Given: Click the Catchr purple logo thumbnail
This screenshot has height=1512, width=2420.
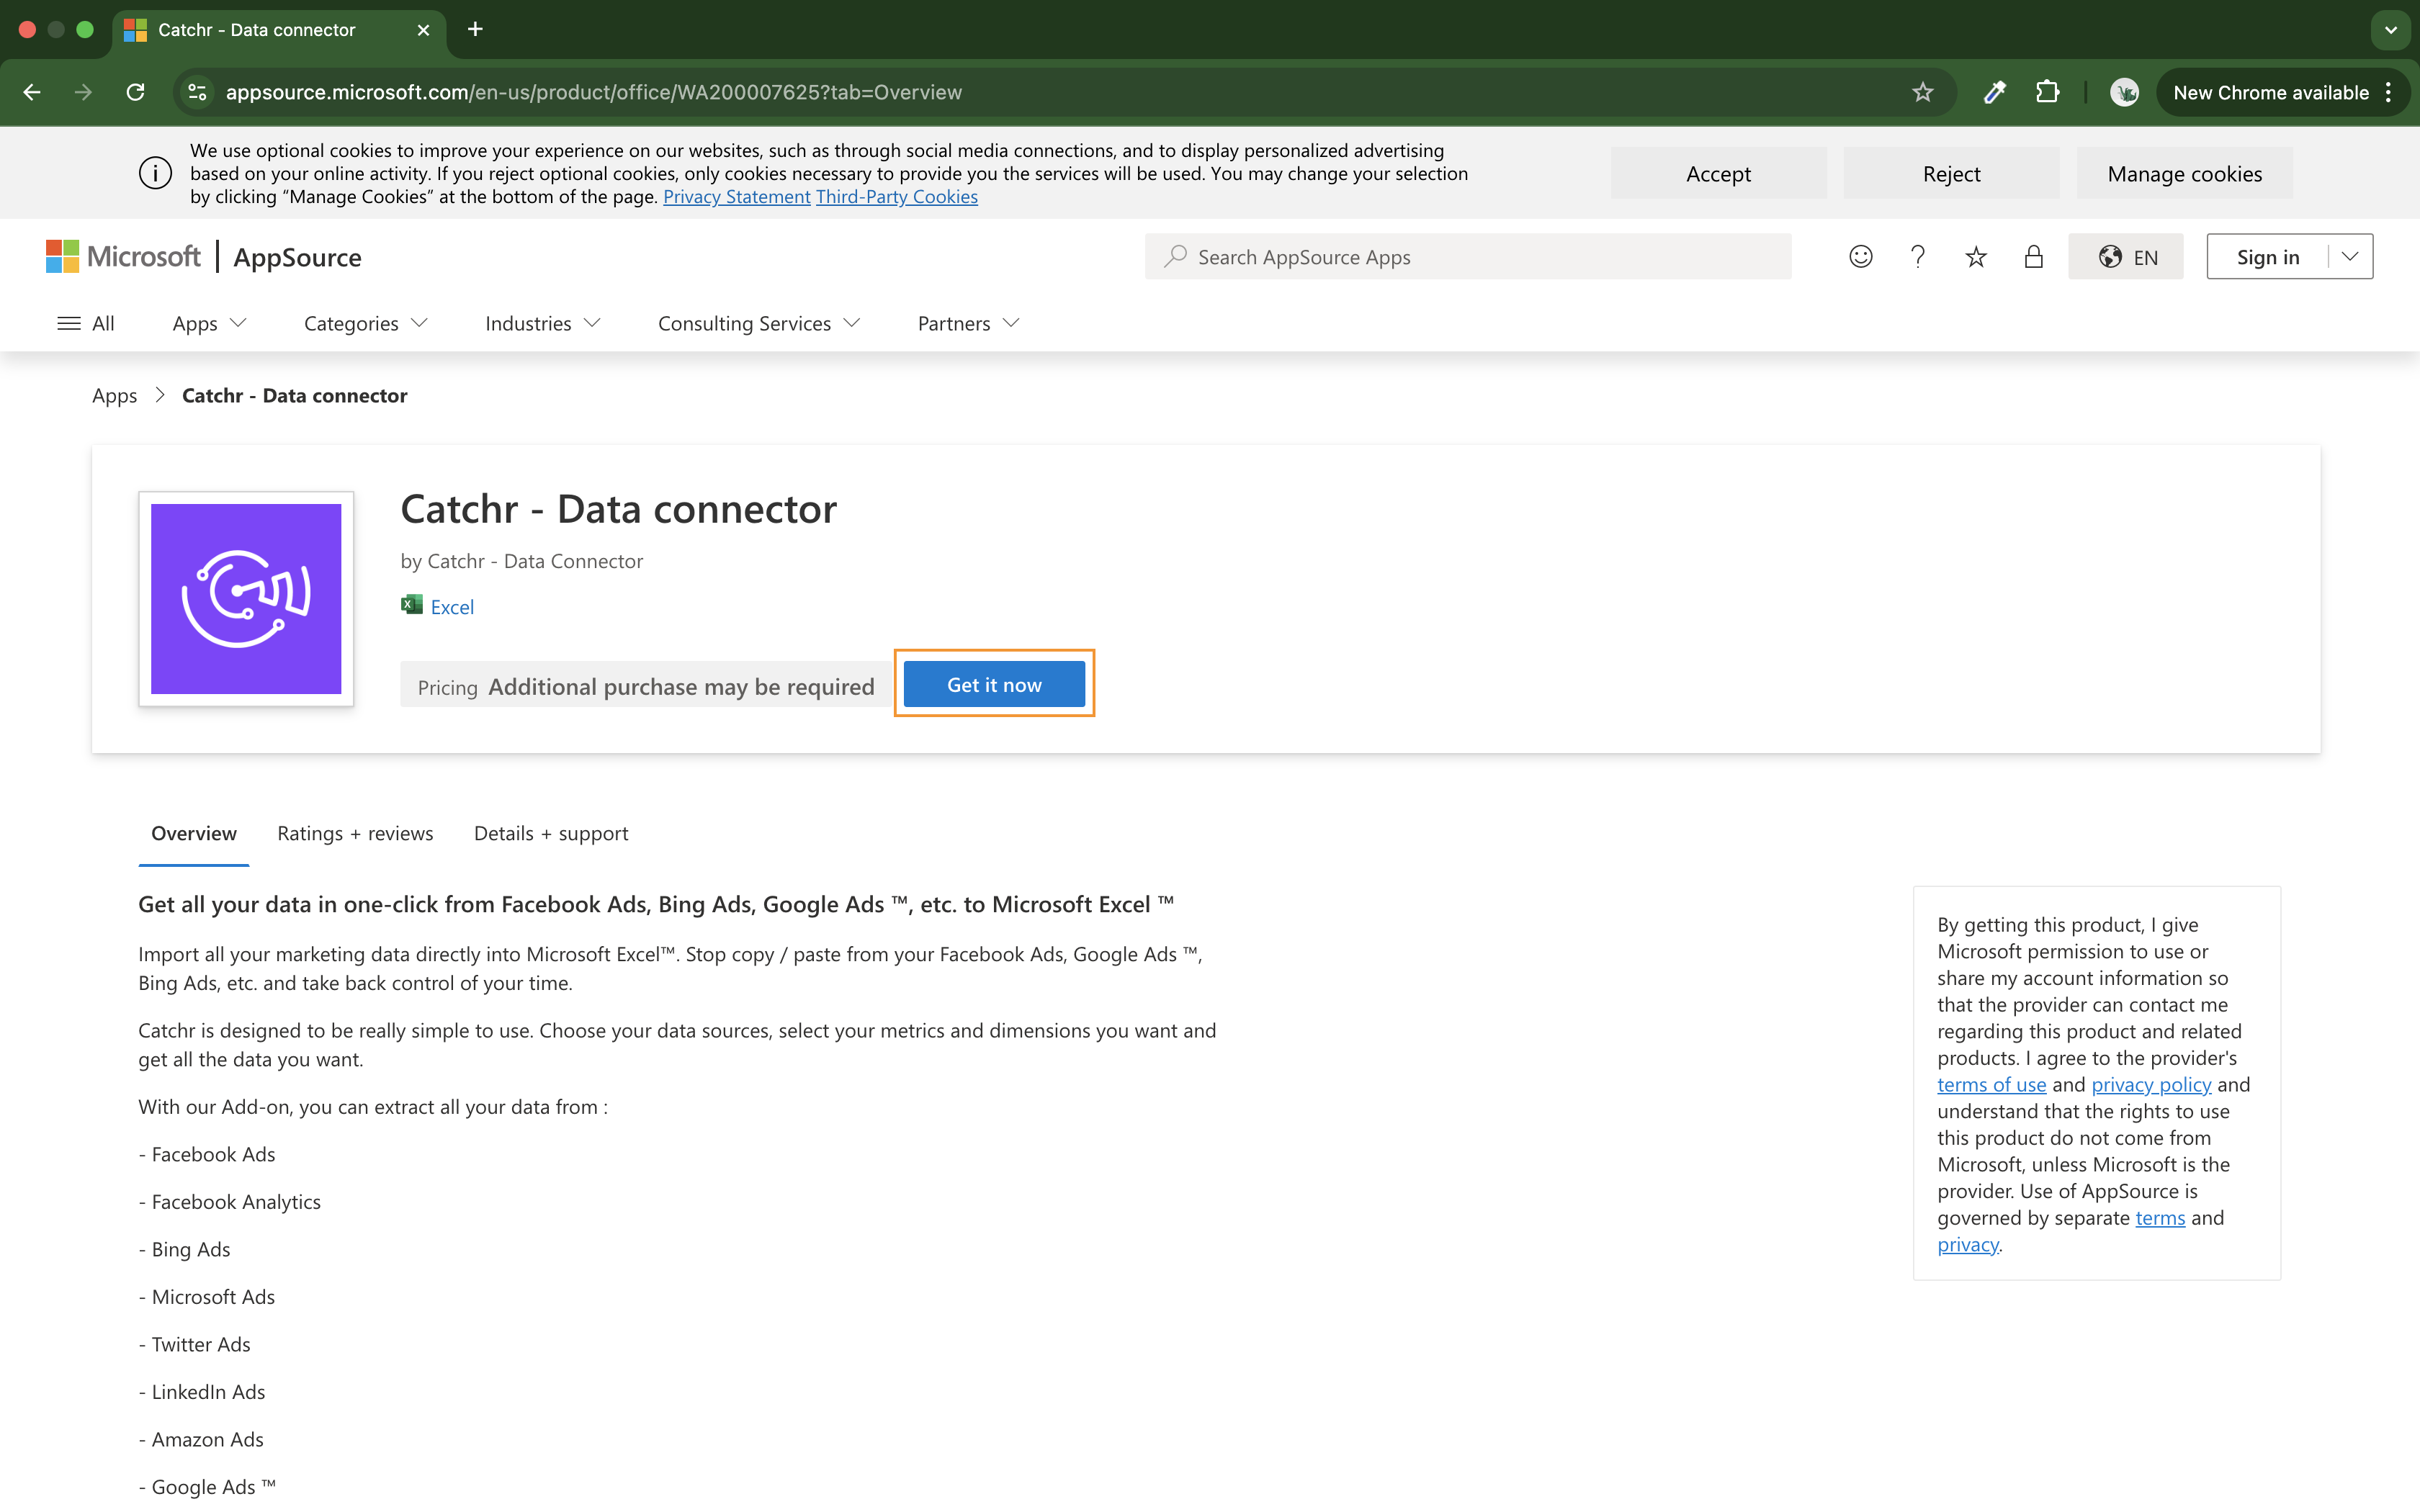Looking at the screenshot, I should (x=246, y=598).
